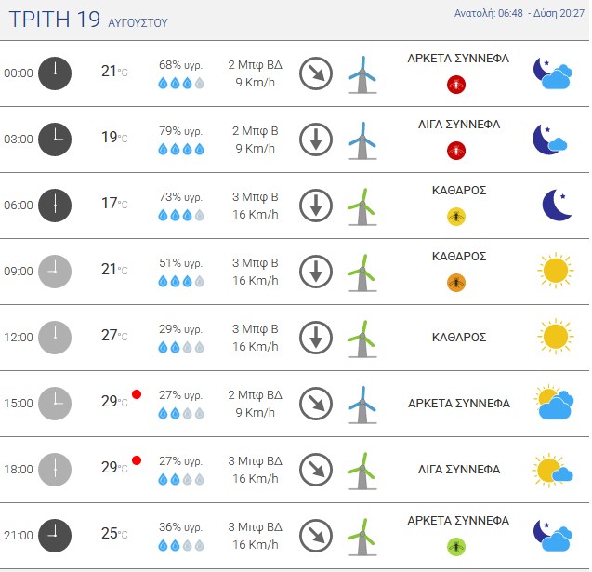Click the 27°C temperature at 12:00
The width and height of the screenshot is (592, 572).
coord(114,335)
